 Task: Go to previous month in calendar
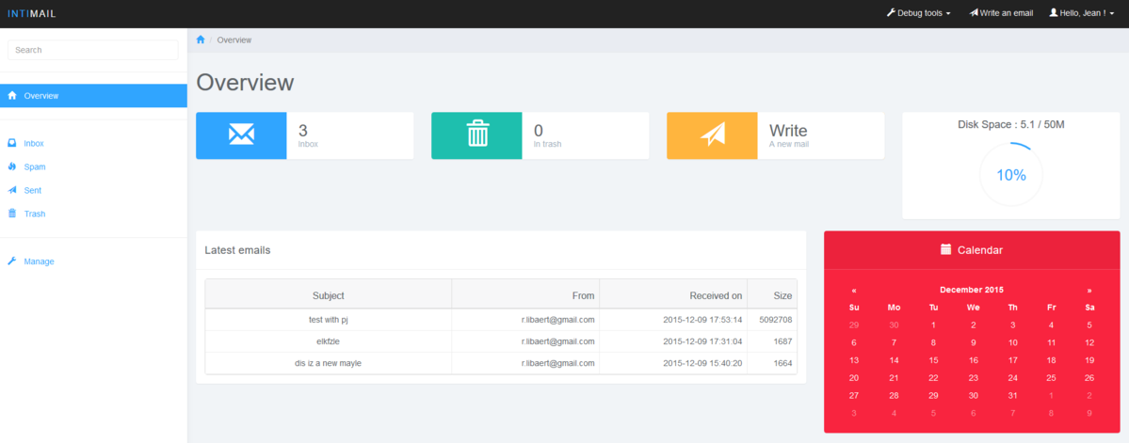click(x=854, y=291)
